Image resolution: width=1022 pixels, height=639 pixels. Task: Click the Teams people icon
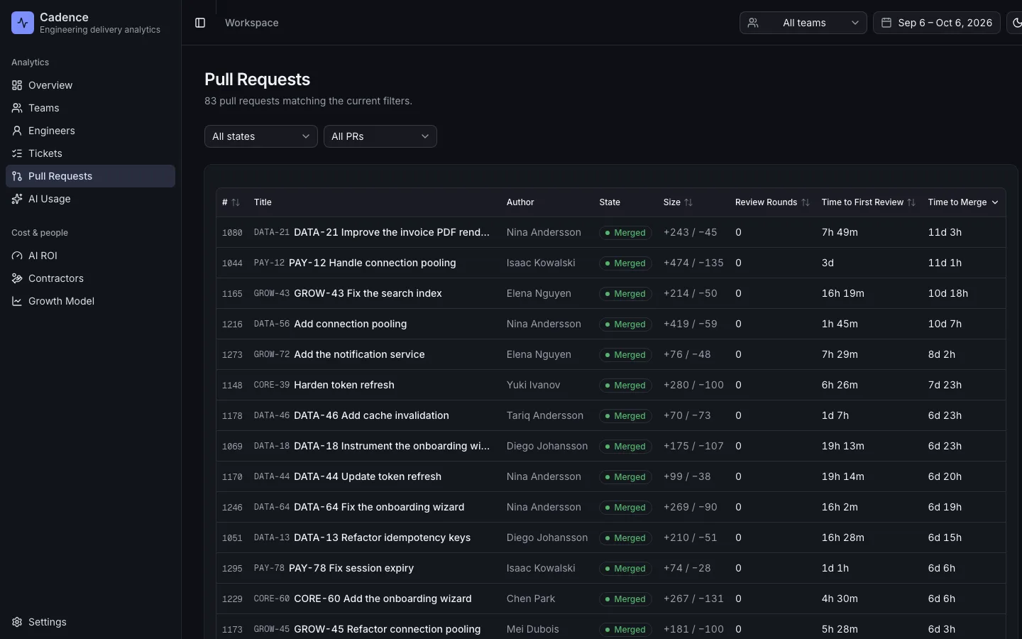pyautogui.click(x=17, y=108)
